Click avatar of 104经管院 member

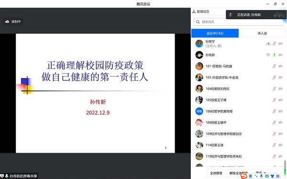[199, 89]
